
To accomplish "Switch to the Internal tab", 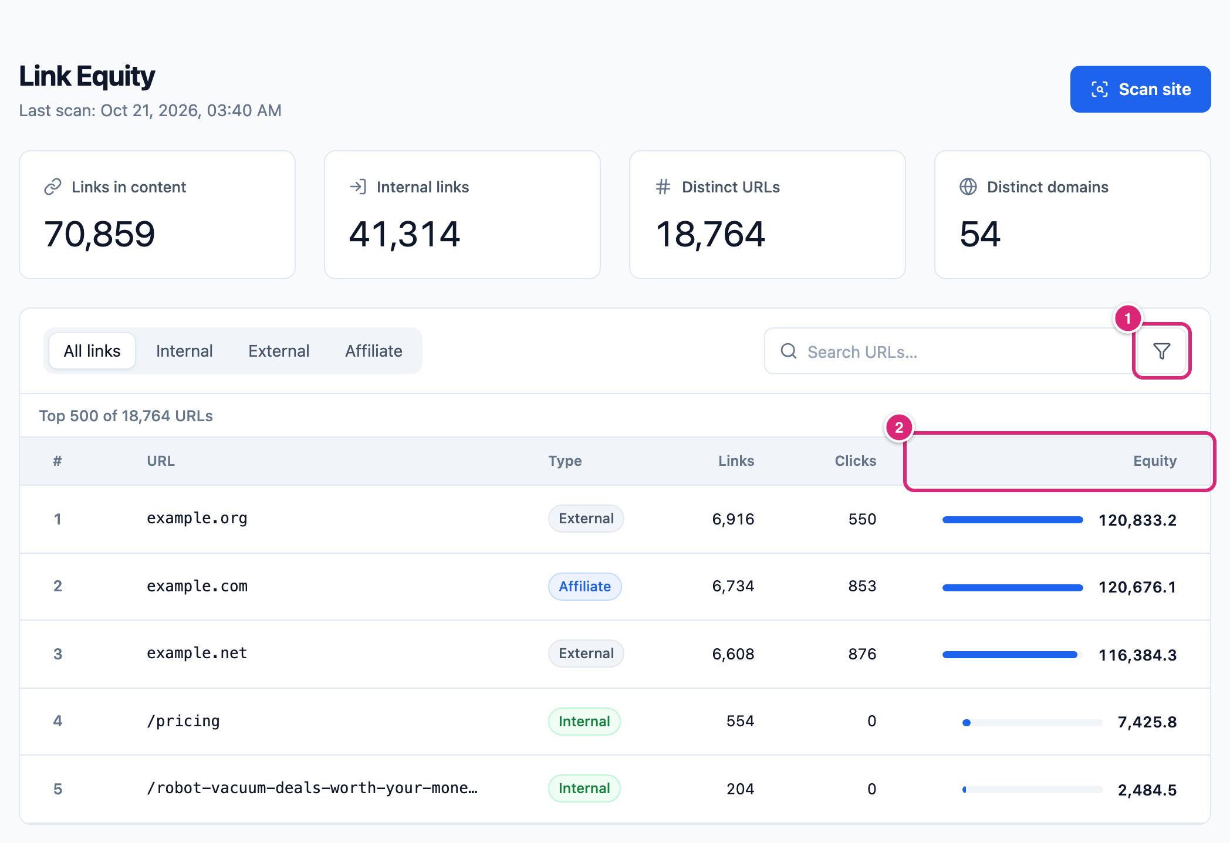I will 184,351.
